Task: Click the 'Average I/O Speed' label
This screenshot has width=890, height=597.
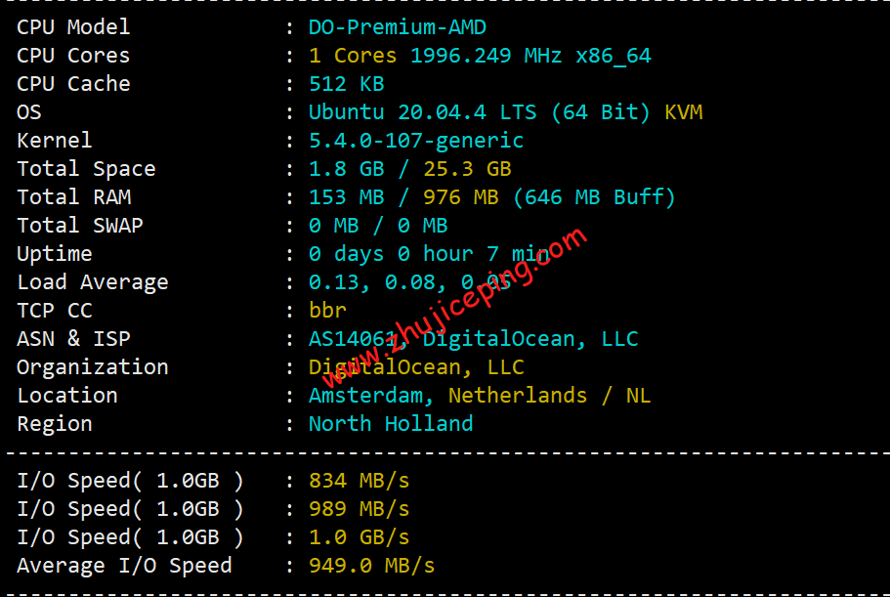Action: (x=124, y=566)
